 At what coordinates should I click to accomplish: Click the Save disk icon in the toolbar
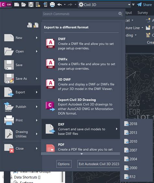pos(31,5)
